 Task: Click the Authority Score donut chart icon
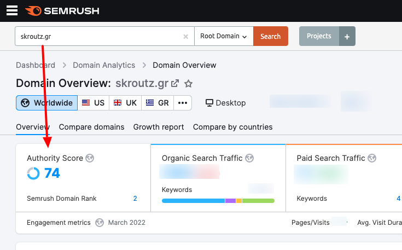[33, 173]
